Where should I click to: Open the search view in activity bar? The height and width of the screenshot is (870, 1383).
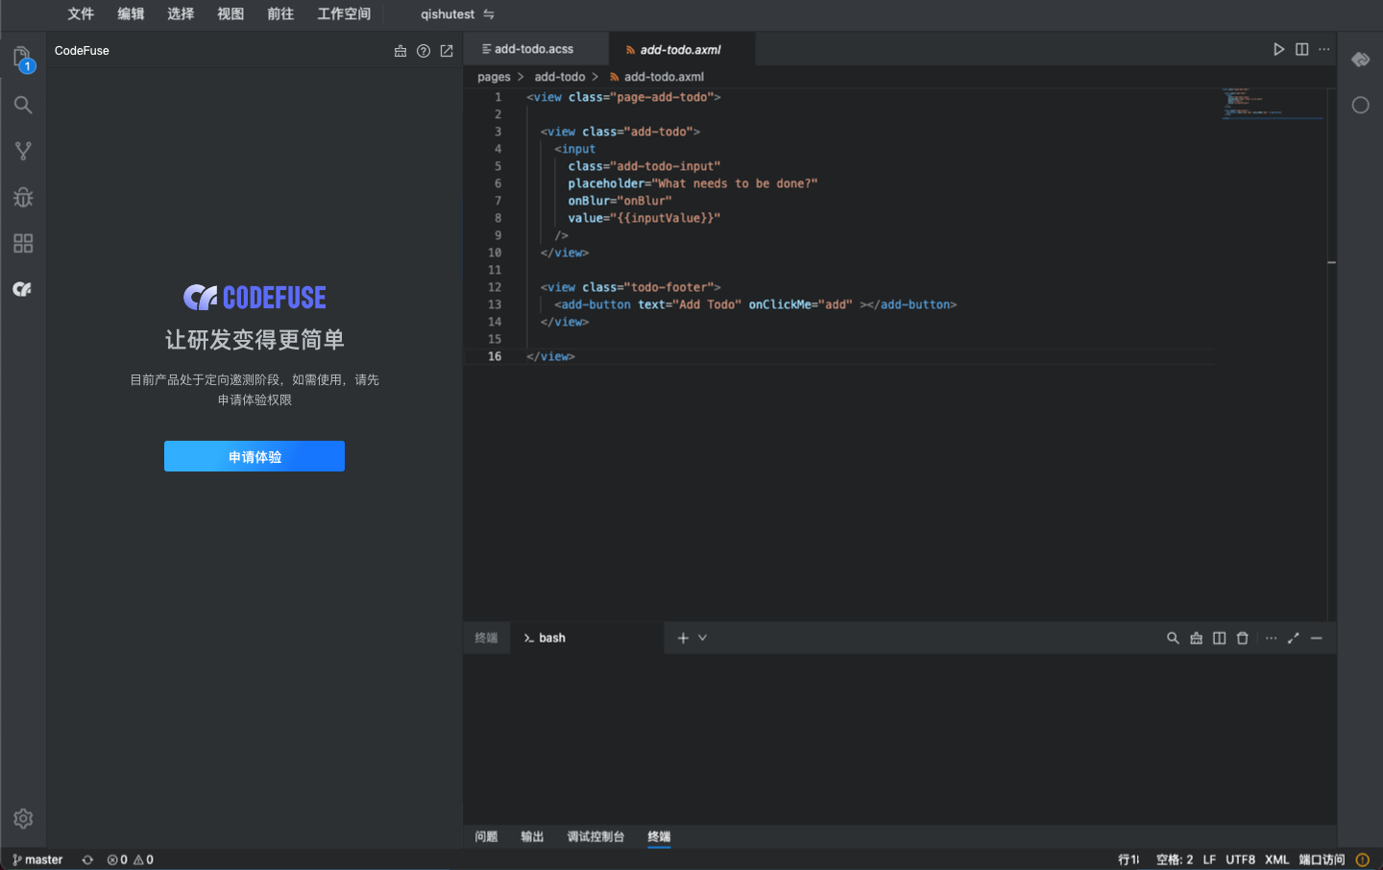point(23,105)
